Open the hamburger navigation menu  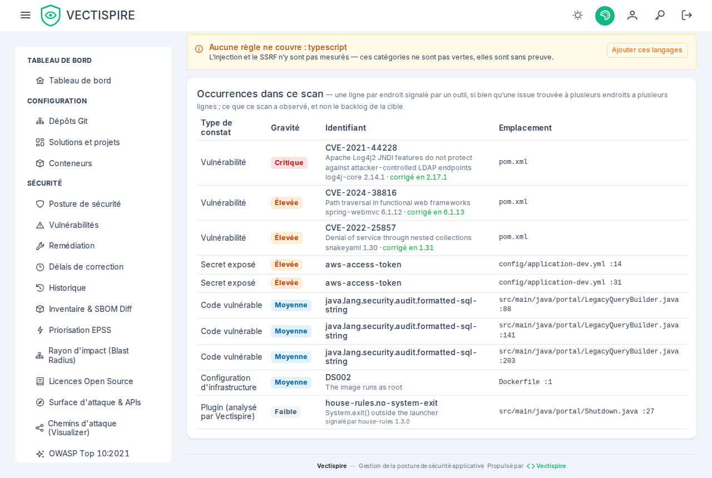pos(25,15)
